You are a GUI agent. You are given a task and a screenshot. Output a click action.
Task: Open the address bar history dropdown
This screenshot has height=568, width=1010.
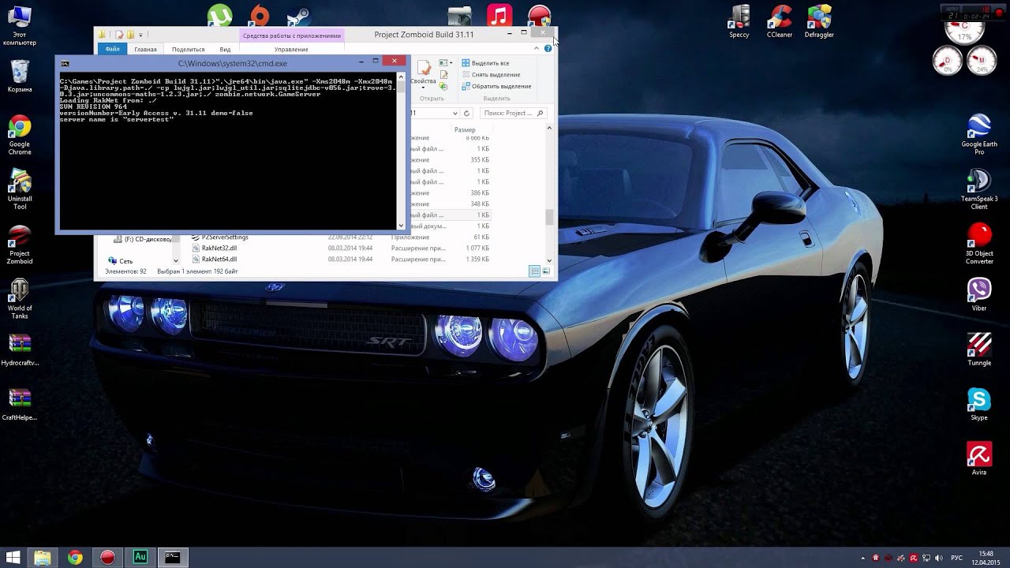(x=454, y=113)
